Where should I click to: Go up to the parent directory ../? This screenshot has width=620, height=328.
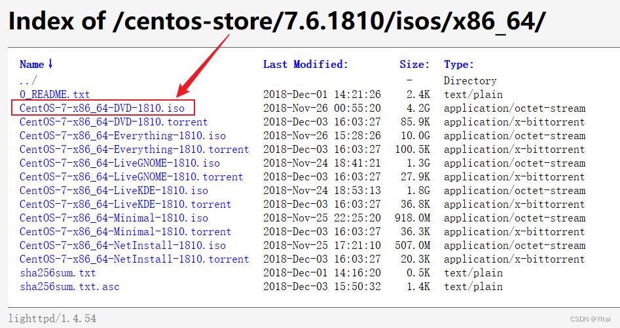pos(28,80)
